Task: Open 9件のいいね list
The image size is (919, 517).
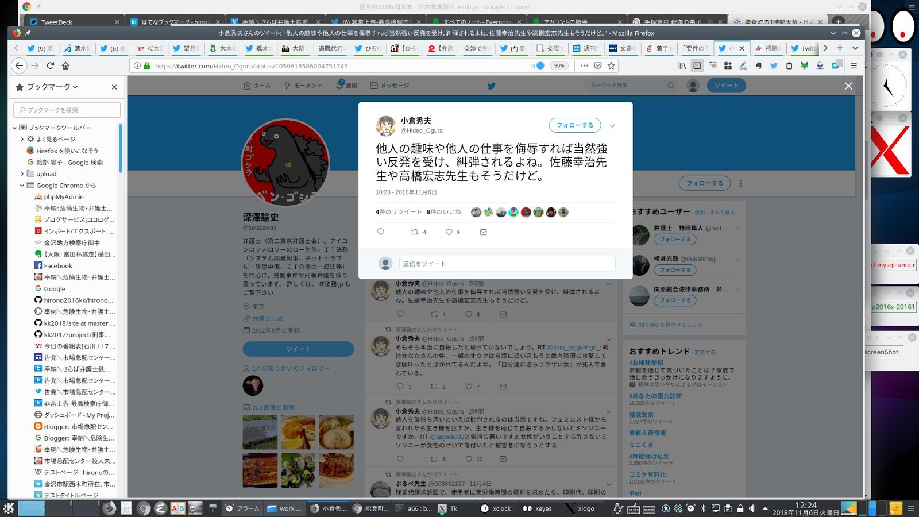Action: pos(444,212)
